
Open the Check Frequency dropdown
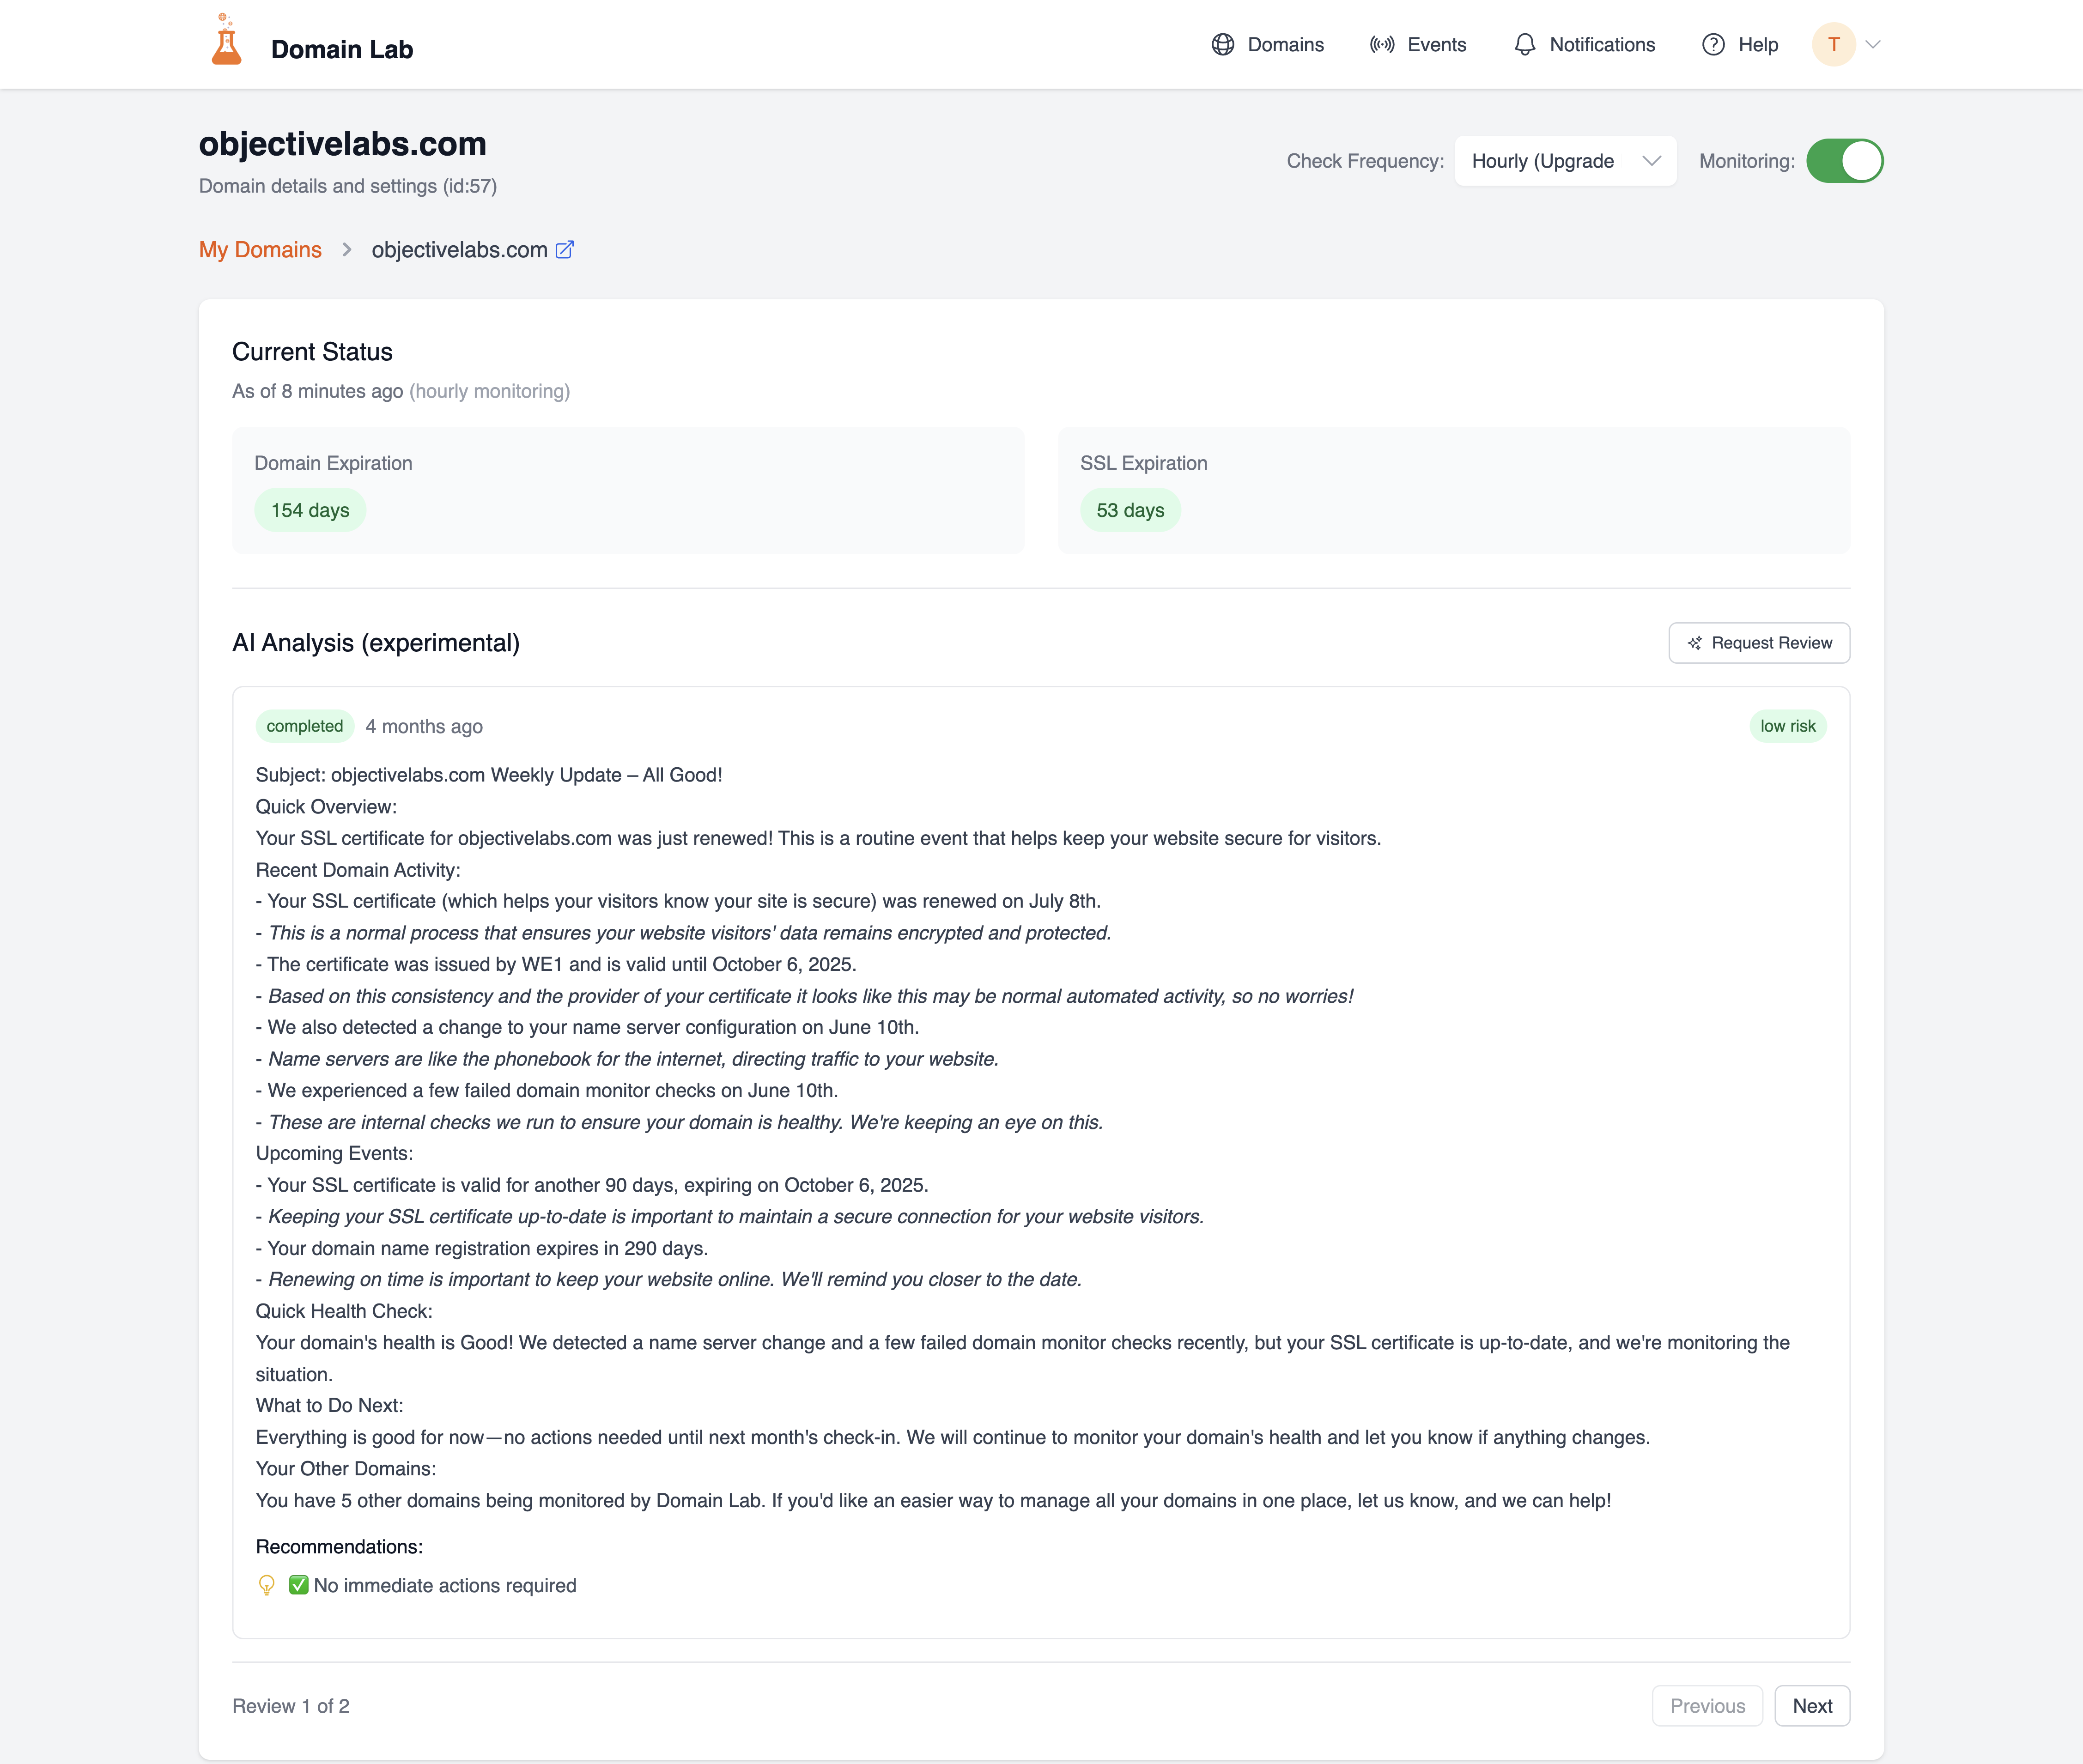coord(1565,161)
